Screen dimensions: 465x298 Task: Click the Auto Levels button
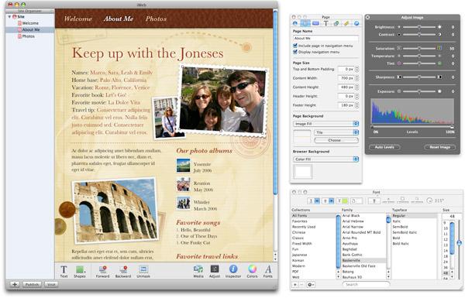384,147
